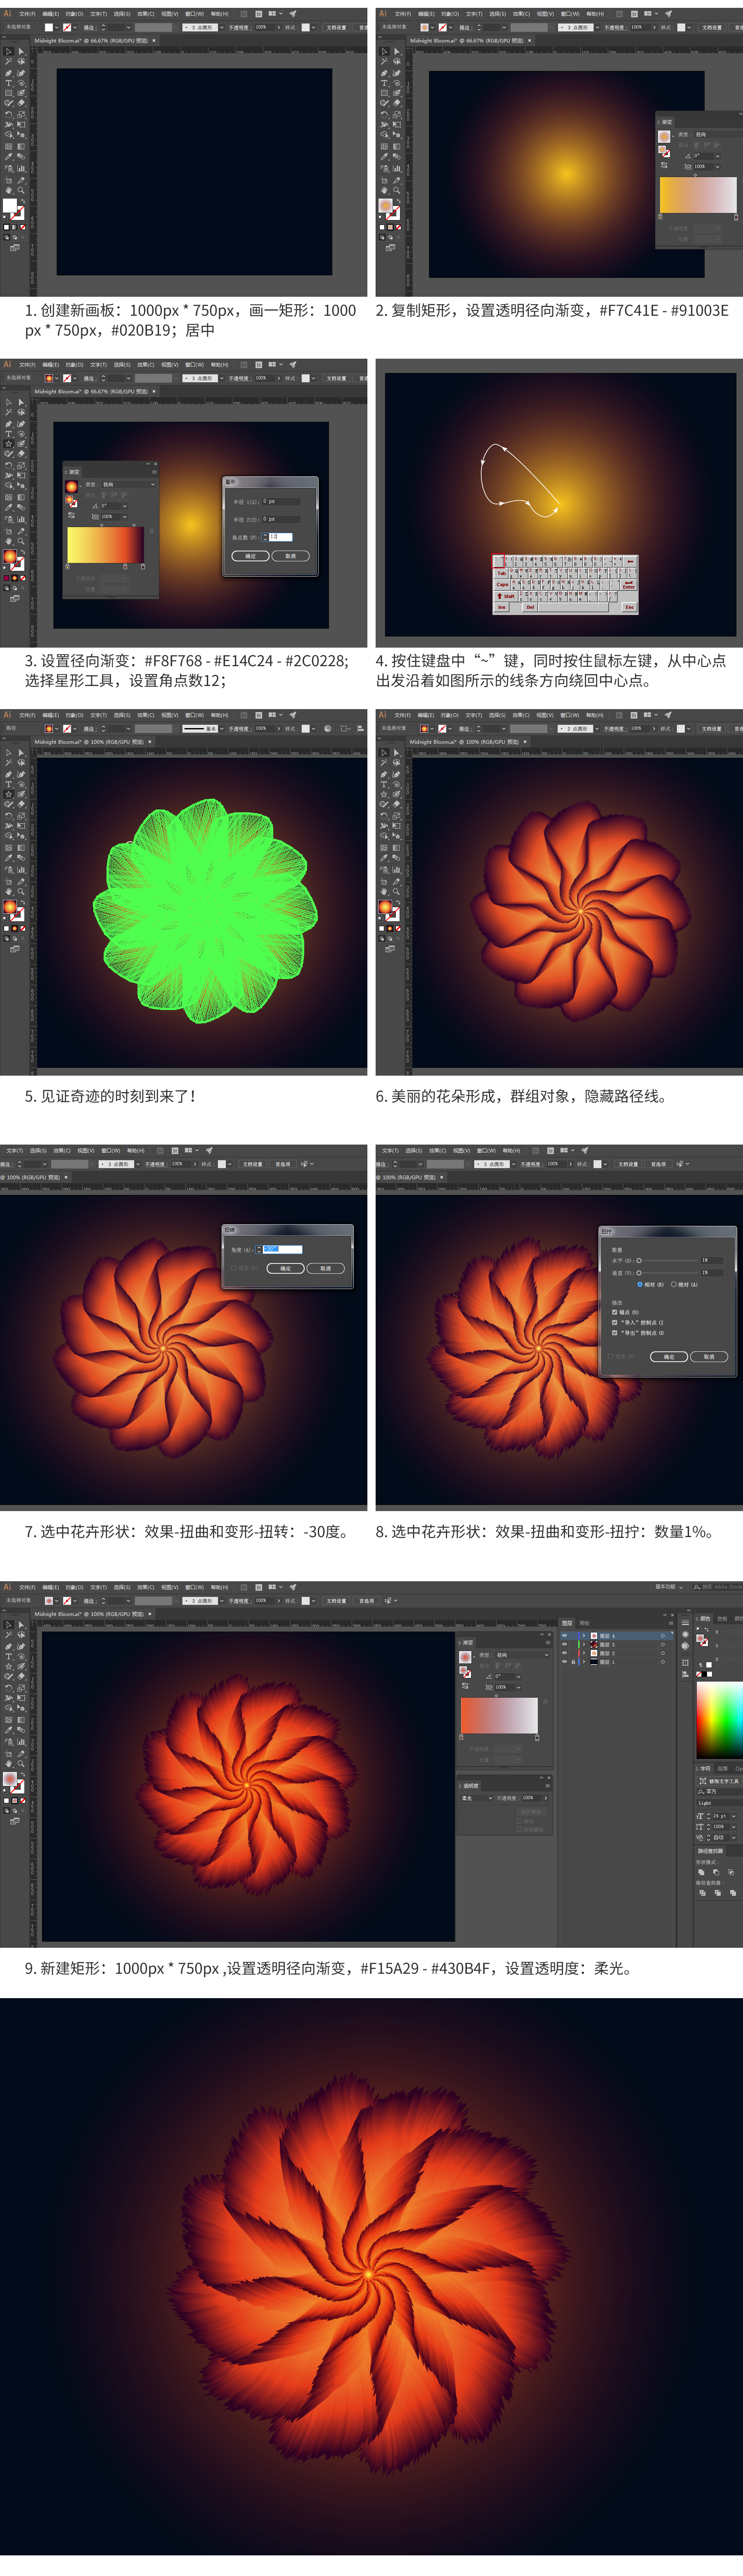743x2576 pixels.
Task: Select the Direct Selection tool in step 3
Action: (21, 402)
